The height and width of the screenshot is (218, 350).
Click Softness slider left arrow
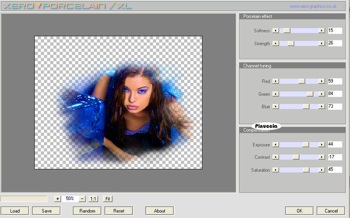[x=276, y=31]
